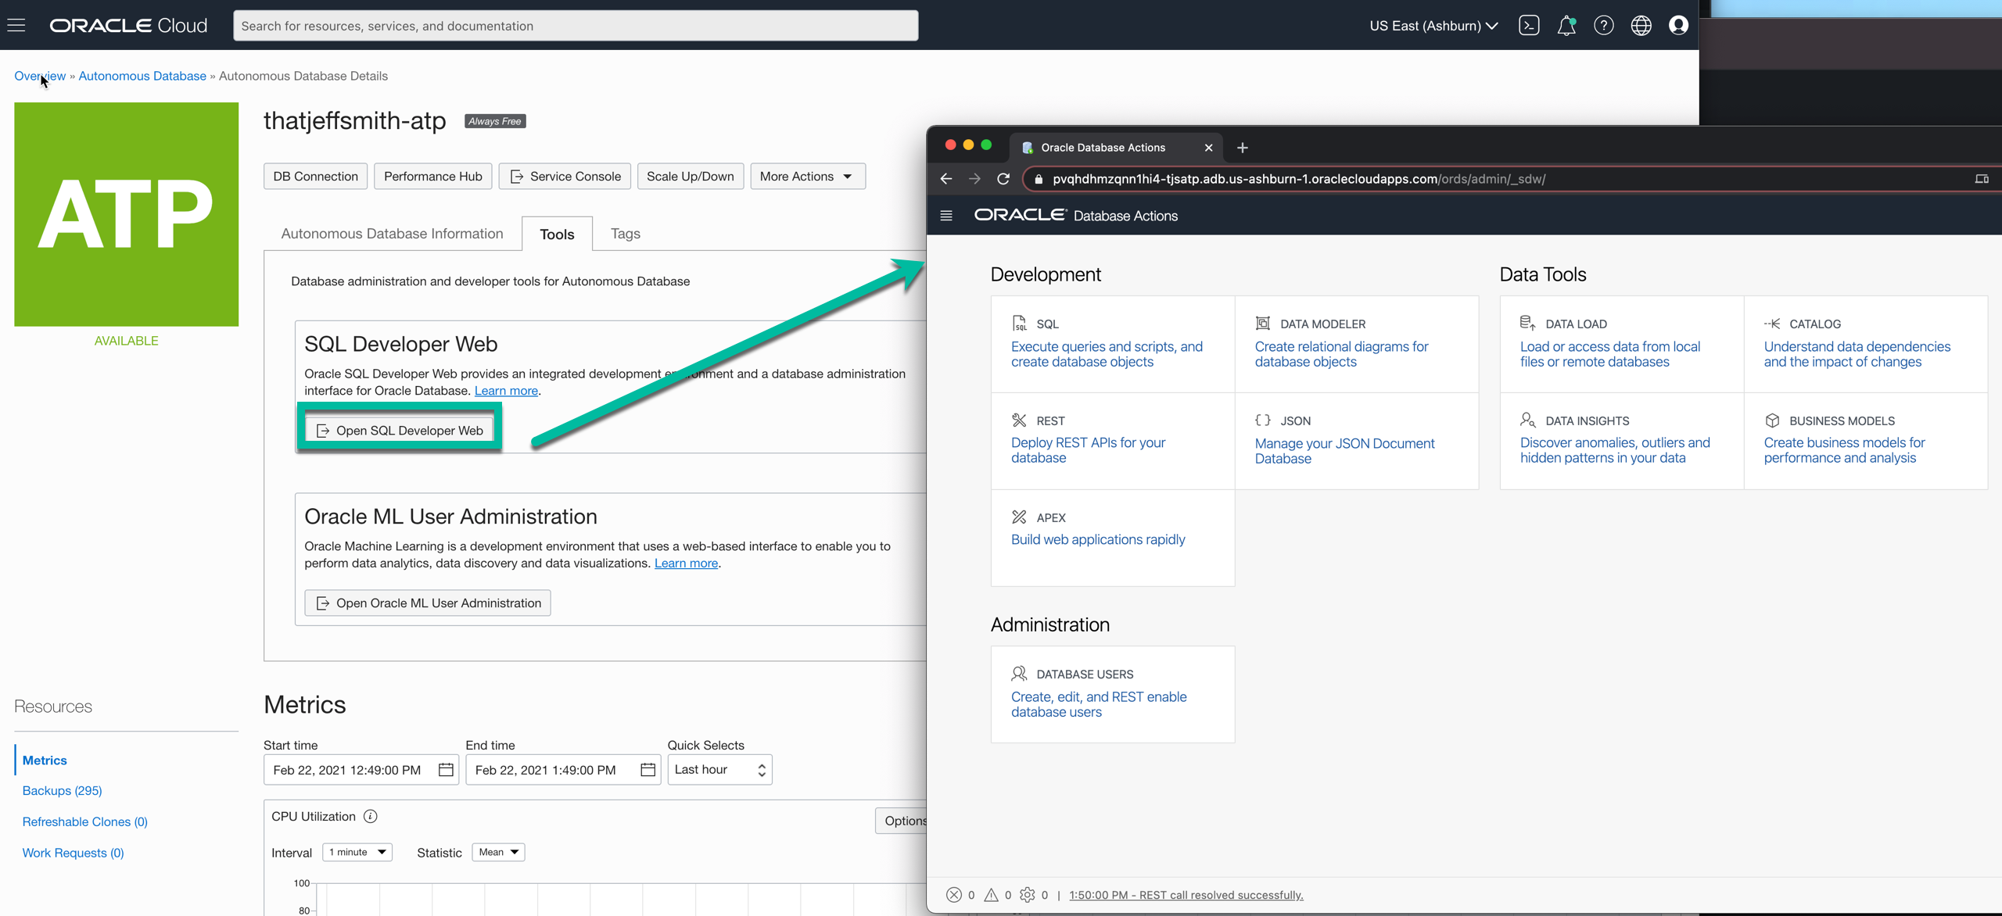Select the Oracle Database Actions browser tab
Image resolution: width=2002 pixels, height=916 pixels.
click(1116, 148)
